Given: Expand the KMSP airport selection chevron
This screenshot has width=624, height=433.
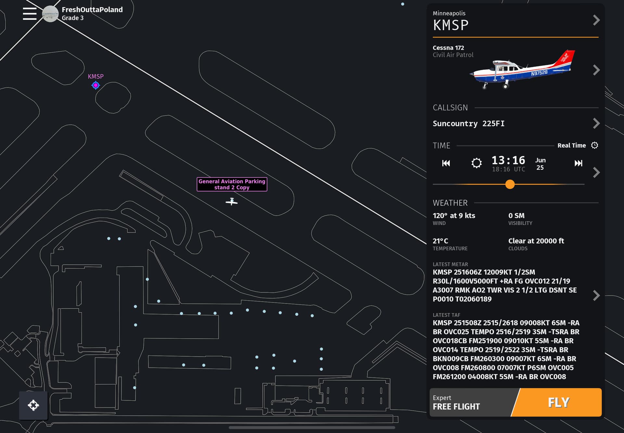Looking at the screenshot, I should tap(596, 20).
